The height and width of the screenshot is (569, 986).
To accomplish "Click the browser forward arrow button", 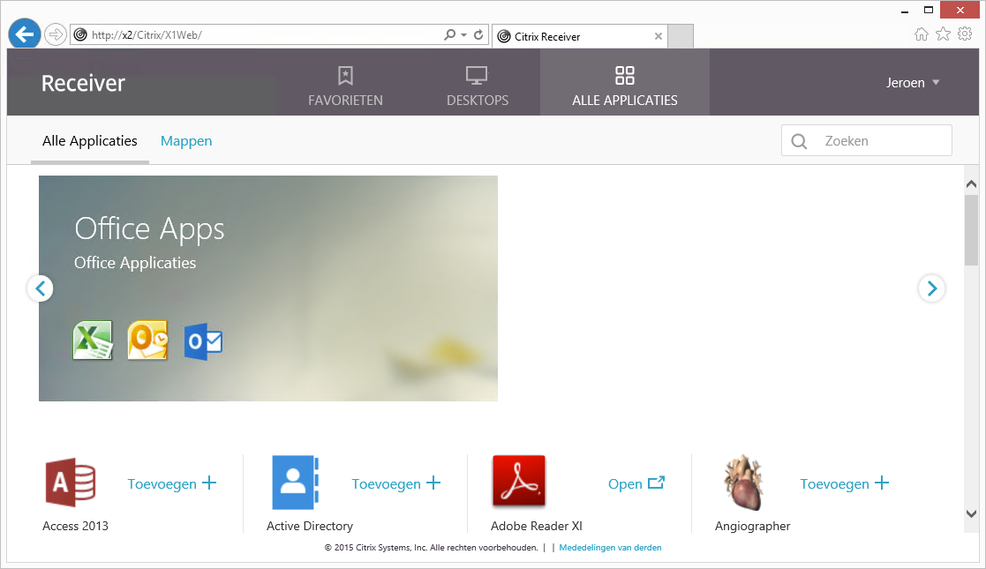I will point(56,34).
